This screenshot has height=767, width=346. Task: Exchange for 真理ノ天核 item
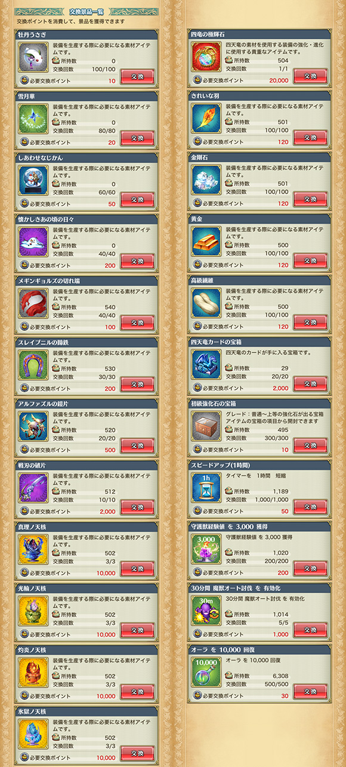[x=137, y=568]
